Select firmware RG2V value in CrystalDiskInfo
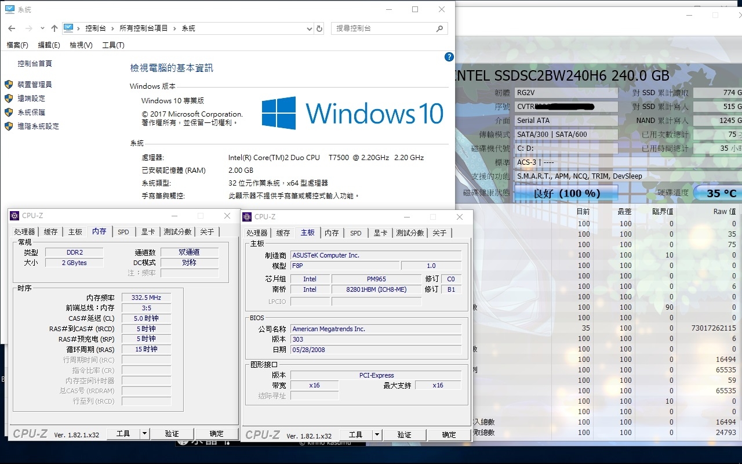 [x=566, y=93]
